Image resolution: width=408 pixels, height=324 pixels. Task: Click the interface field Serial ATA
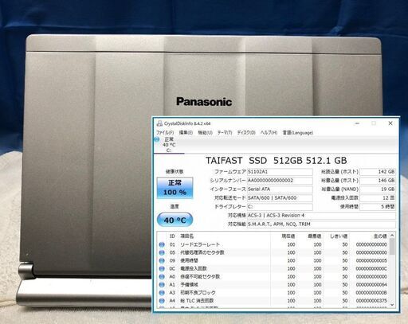[280, 189]
